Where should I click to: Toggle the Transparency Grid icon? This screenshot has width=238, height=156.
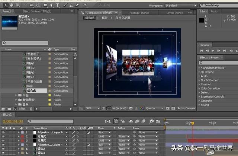[x=173, y=108]
